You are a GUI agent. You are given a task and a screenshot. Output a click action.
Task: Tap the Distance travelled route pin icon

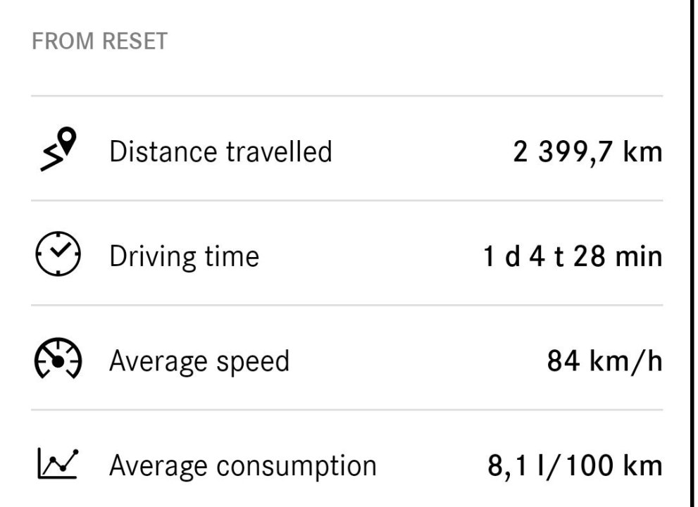[x=58, y=149]
